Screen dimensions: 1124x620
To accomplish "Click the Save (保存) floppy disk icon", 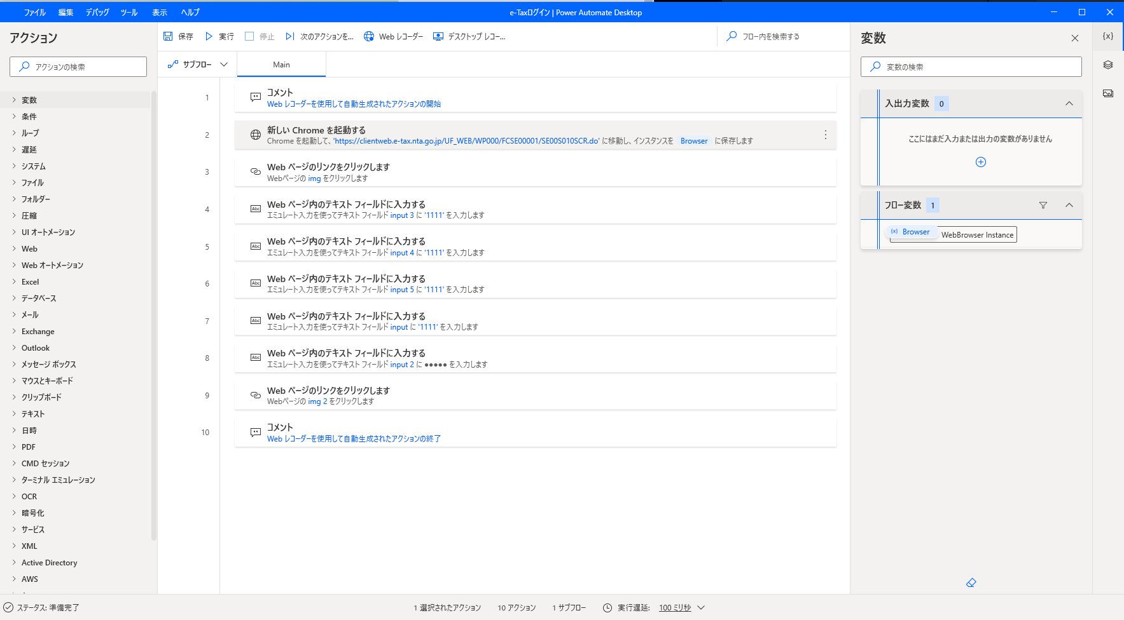I will [169, 37].
